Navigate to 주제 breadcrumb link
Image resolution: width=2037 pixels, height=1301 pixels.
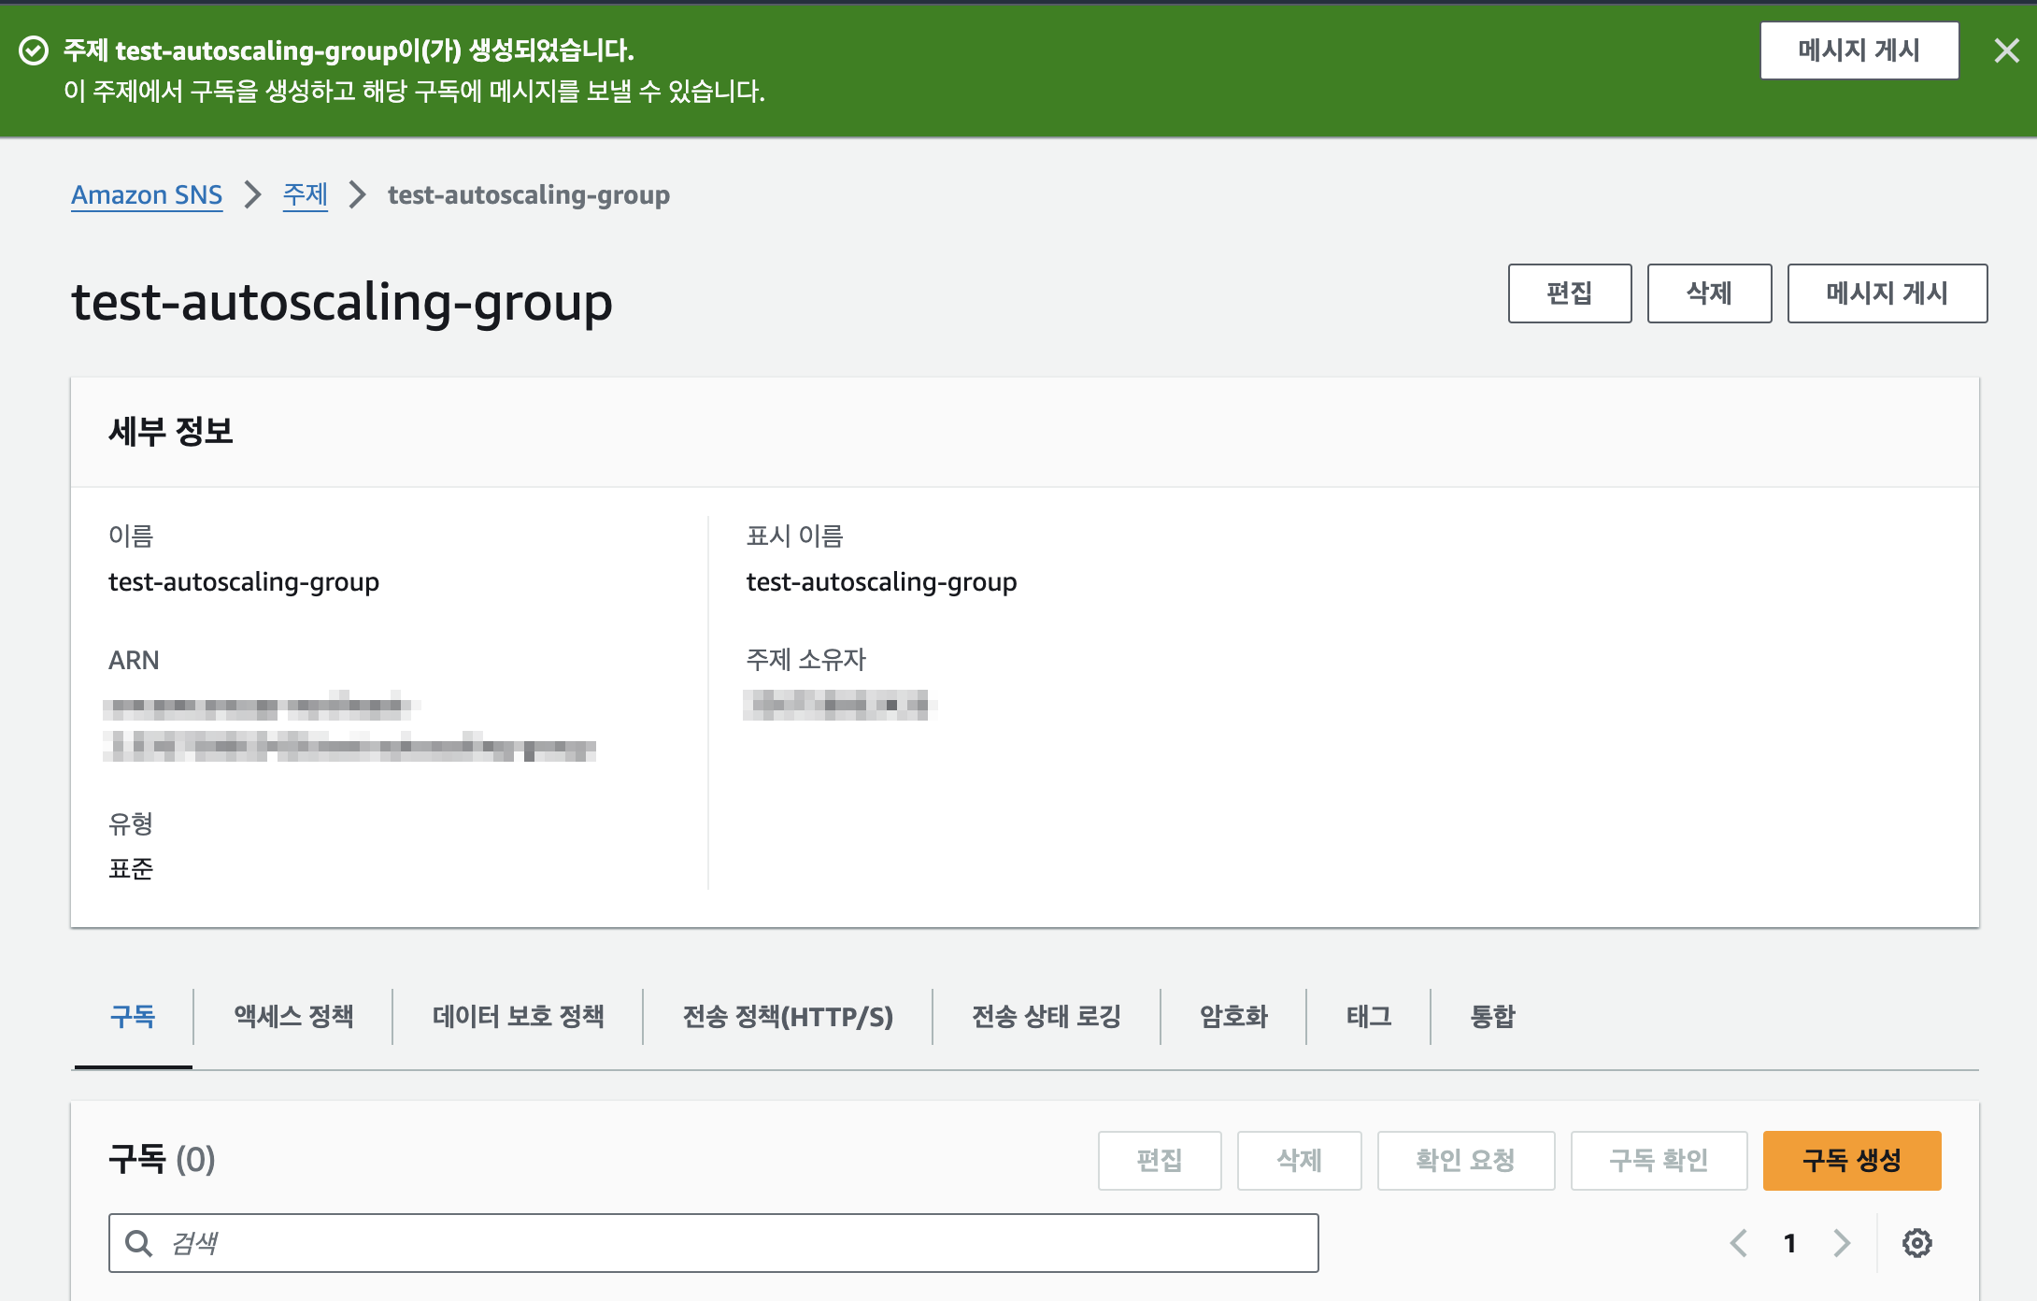(x=305, y=194)
